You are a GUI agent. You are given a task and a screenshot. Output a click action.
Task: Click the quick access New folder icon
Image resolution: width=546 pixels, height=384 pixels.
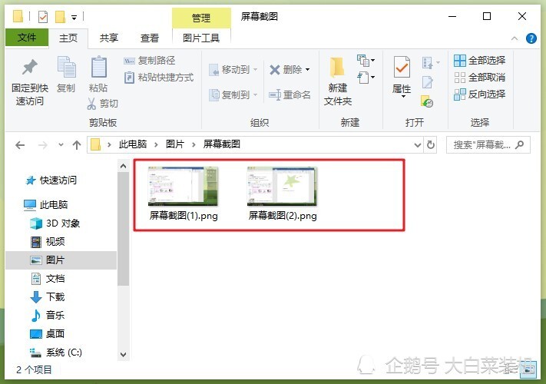[x=60, y=16]
